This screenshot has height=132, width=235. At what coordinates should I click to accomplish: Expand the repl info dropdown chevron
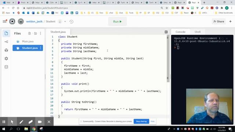tap(65, 21)
